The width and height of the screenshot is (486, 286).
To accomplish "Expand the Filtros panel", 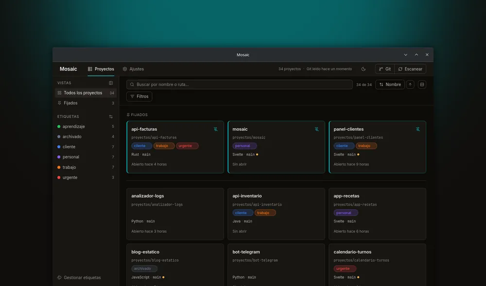I will pos(139,96).
